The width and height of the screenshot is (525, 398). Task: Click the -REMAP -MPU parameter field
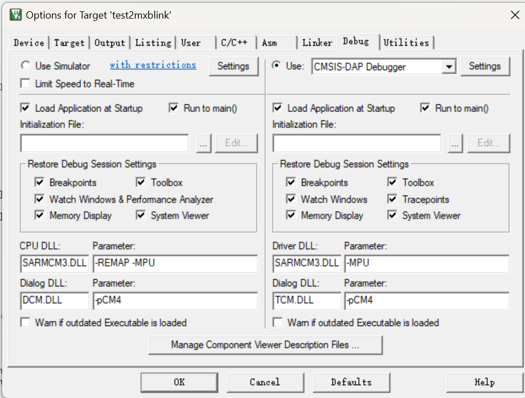click(176, 263)
